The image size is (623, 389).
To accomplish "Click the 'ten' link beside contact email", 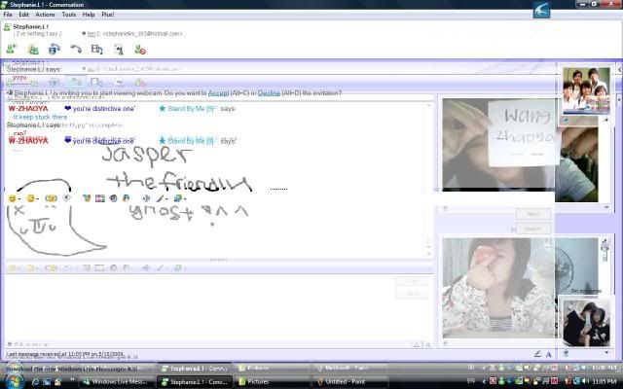I will coord(91,34).
